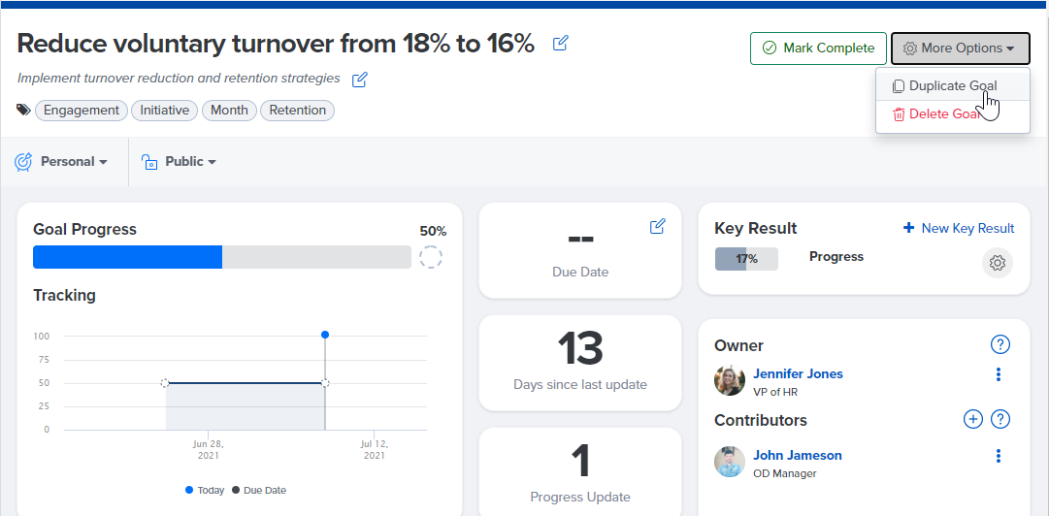The width and height of the screenshot is (1049, 516).
Task: Open Owner help question mark
Action: click(x=1000, y=344)
